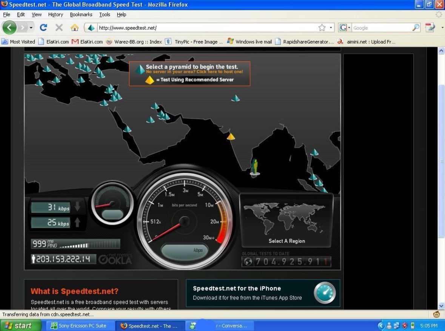
Task: Click the Greasemonkey monkey icon in status bar
Action: (x=436, y=314)
